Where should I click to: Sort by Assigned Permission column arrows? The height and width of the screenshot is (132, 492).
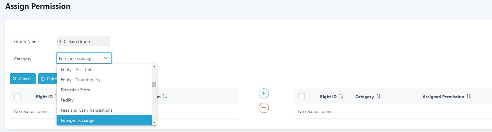(468, 96)
